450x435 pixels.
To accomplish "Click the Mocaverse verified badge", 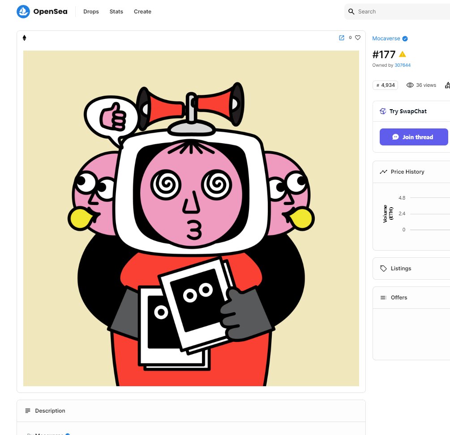I will click(405, 38).
